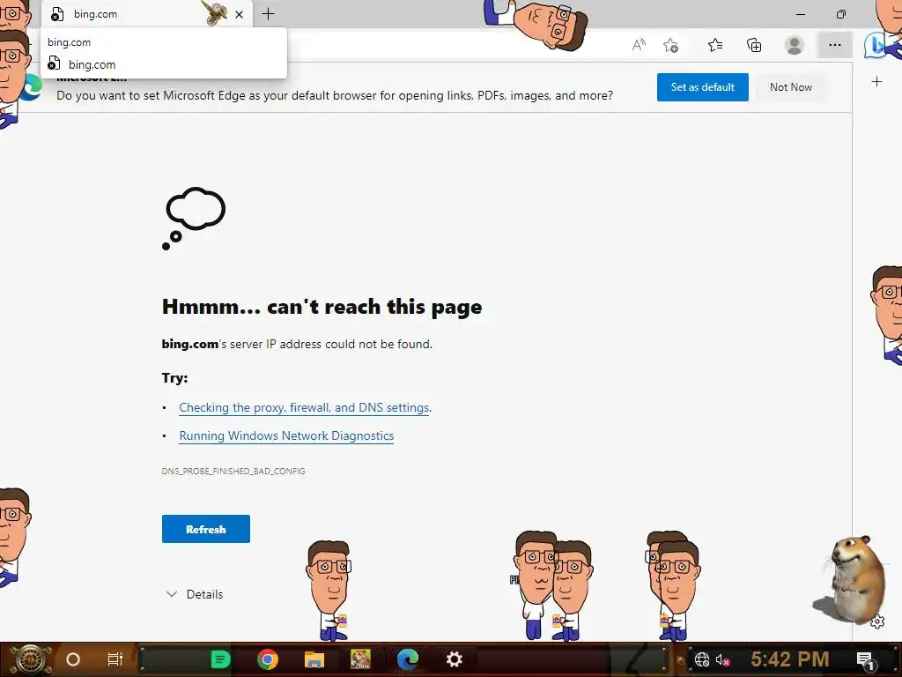Open the Start menu steampunk button
This screenshot has width=902, height=677.
(x=29, y=659)
